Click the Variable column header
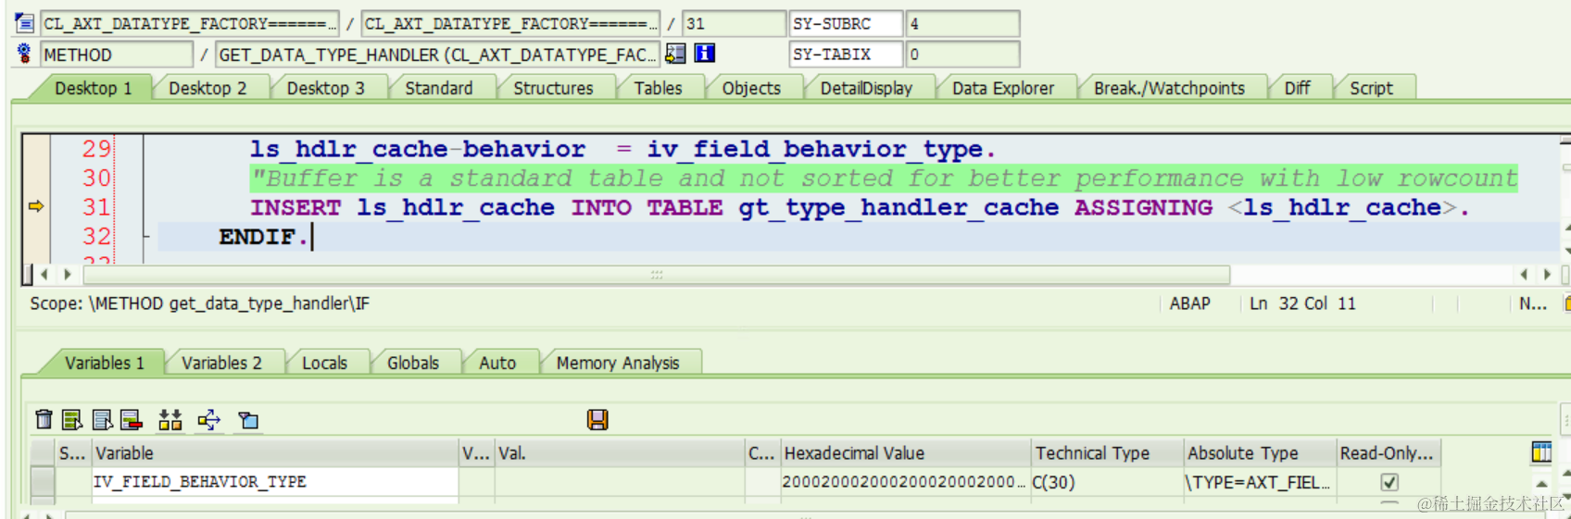Screen dimensions: 1571x519 (x=275, y=452)
